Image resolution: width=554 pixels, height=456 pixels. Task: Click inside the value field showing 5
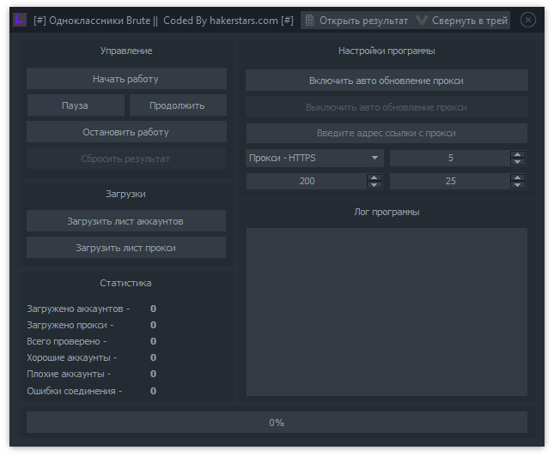click(450, 158)
